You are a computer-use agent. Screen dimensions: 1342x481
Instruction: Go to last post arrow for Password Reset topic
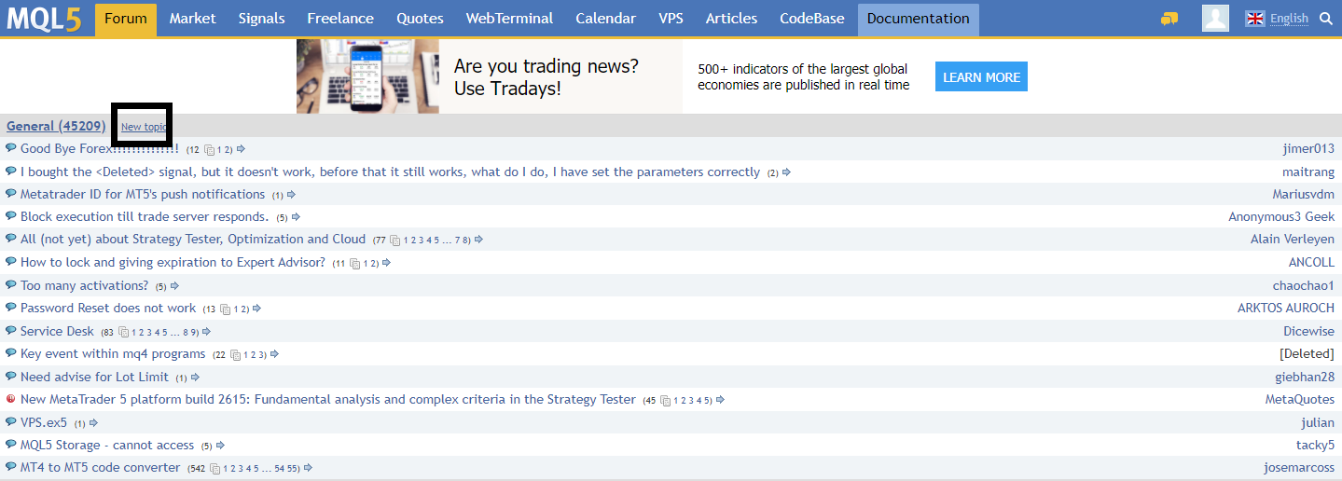(x=256, y=309)
